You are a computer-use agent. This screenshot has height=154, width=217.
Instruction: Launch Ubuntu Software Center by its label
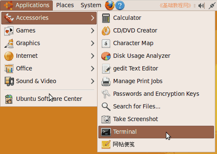(49, 99)
